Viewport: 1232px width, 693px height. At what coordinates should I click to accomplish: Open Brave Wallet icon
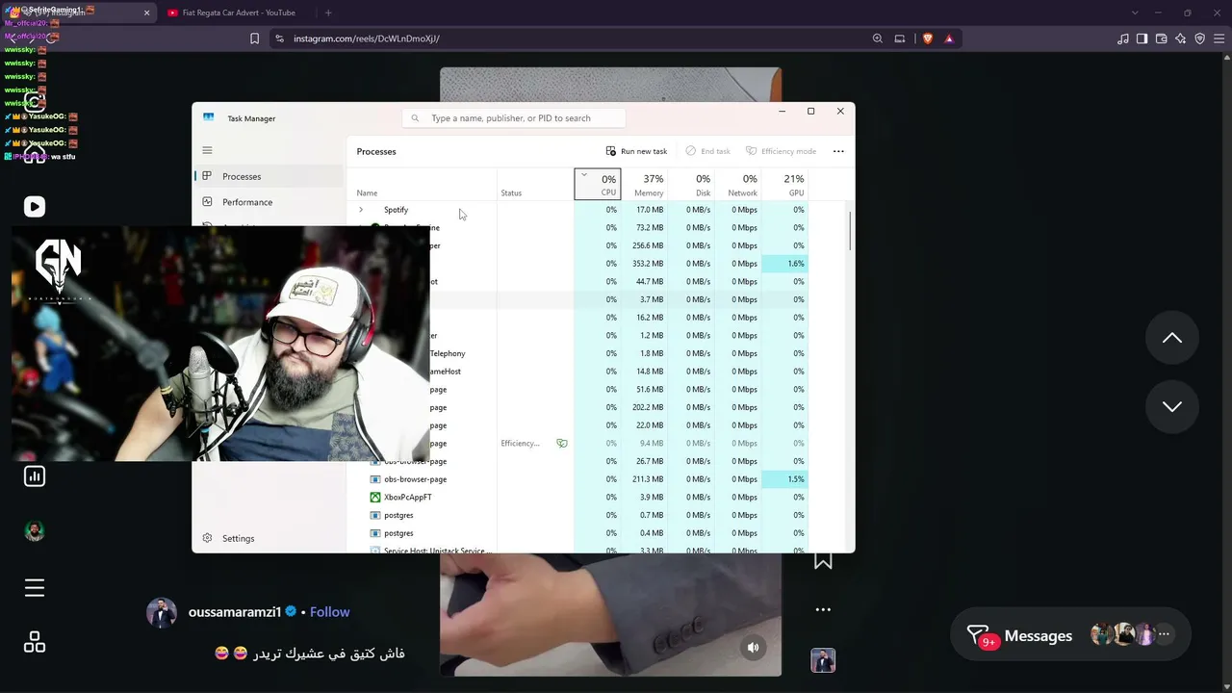pyautogui.click(x=1162, y=38)
